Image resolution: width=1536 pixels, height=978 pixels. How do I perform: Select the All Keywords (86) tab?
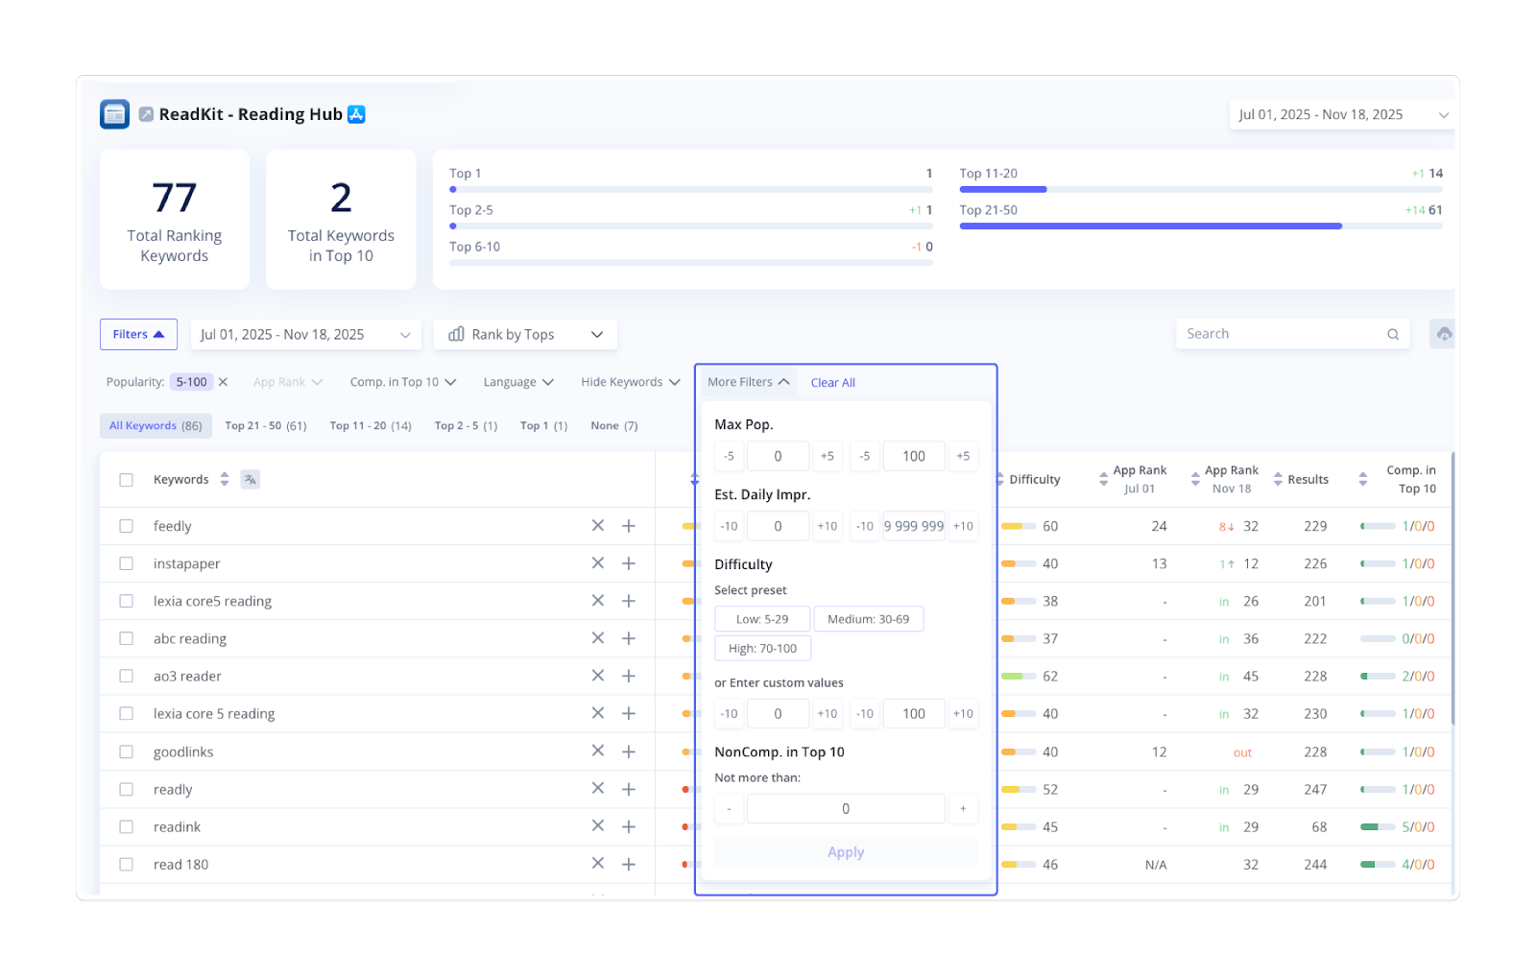click(156, 425)
